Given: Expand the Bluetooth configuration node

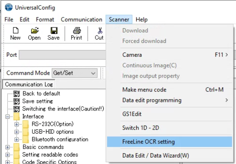Looking at the screenshot, I should (16, 139).
